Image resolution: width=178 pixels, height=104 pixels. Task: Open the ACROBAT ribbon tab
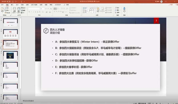pyautogui.click(x=58, y=5)
